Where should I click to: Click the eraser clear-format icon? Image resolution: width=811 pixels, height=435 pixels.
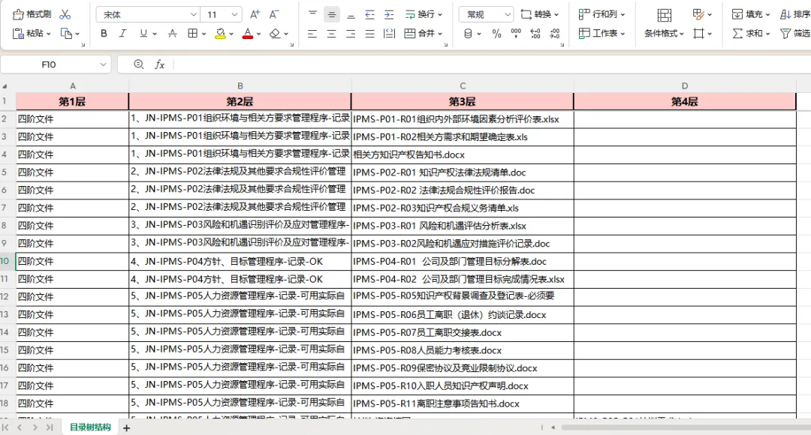click(x=275, y=34)
